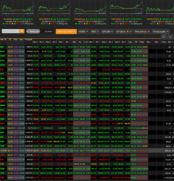Open the Chứng quyền menu

pyautogui.click(x=160, y=31)
